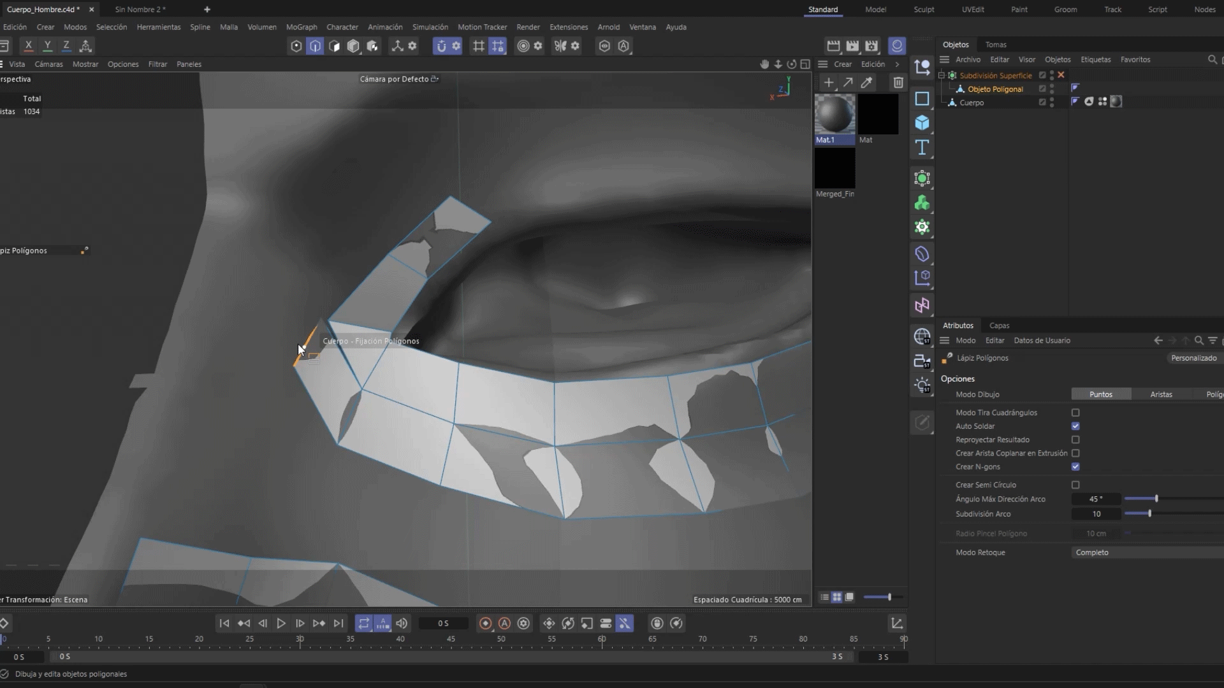Click the Puntos draw mode button
1224x688 pixels.
pyautogui.click(x=1100, y=395)
